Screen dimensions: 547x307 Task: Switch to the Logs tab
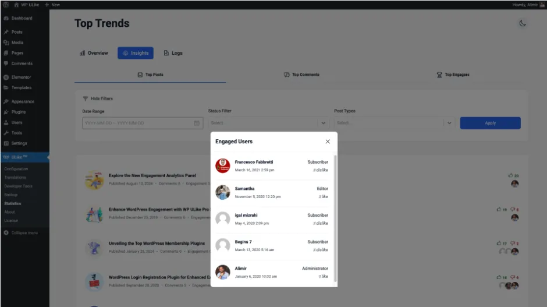(173, 53)
